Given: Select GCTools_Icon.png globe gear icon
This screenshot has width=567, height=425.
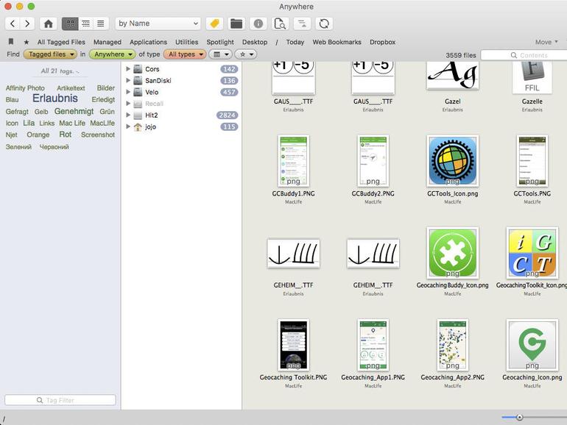Looking at the screenshot, I should pyautogui.click(x=452, y=161).
